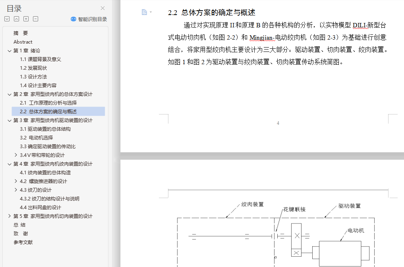This screenshot has height=267, width=404.
Task: Click the 目录 panel title
Action: [x=14, y=8]
